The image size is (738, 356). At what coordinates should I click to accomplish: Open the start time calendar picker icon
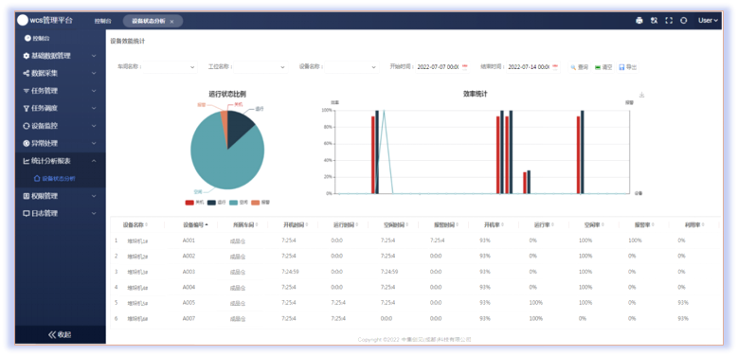tap(465, 67)
